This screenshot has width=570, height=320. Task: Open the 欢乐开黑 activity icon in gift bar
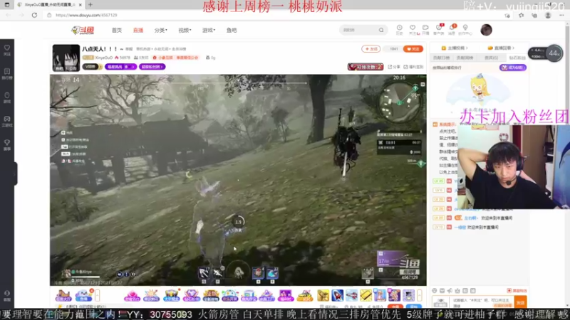[229, 295]
